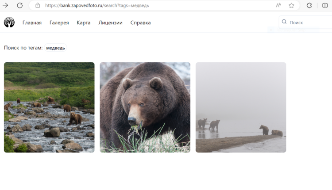The width and height of the screenshot is (332, 190).
Task: Open the Лицензии page
Action: tap(110, 23)
